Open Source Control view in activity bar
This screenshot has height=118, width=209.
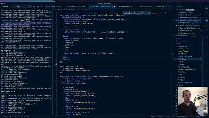pyautogui.click(x=206, y=19)
